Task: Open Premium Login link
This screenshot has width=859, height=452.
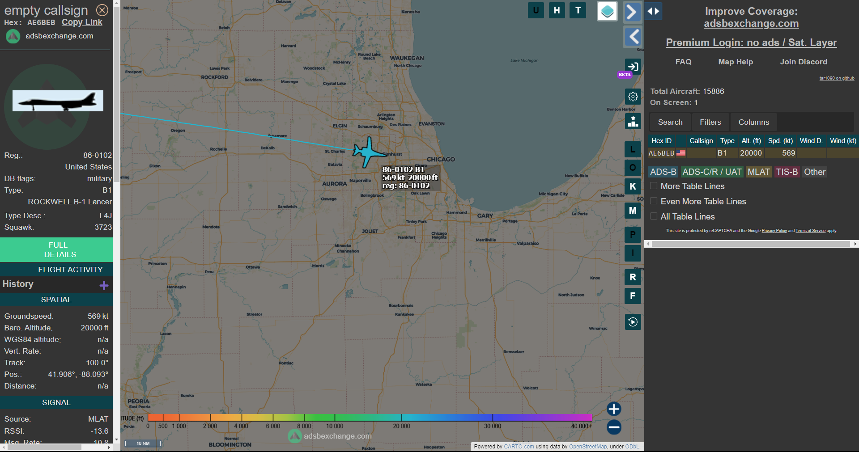Action: click(751, 42)
